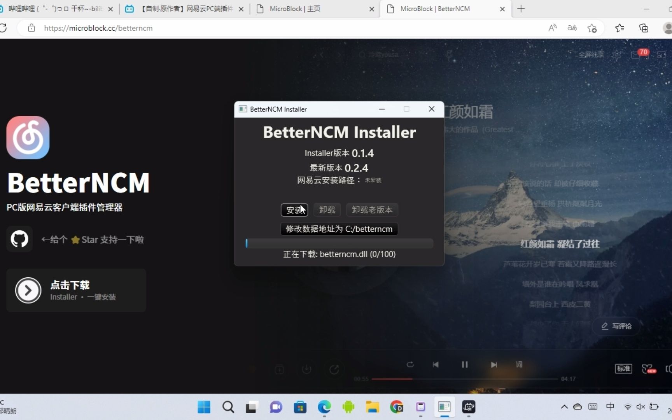The height and width of the screenshot is (420, 672).
Task: Open the favorites list icon
Action: [620, 28]
